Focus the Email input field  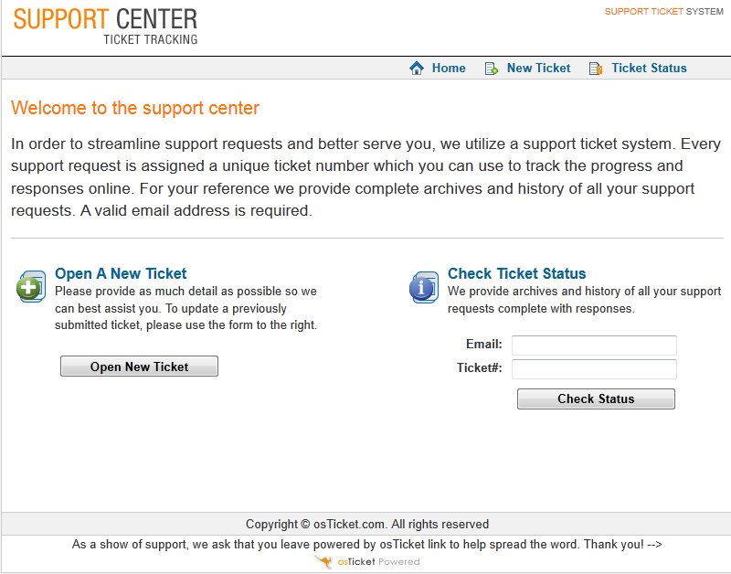594,345
